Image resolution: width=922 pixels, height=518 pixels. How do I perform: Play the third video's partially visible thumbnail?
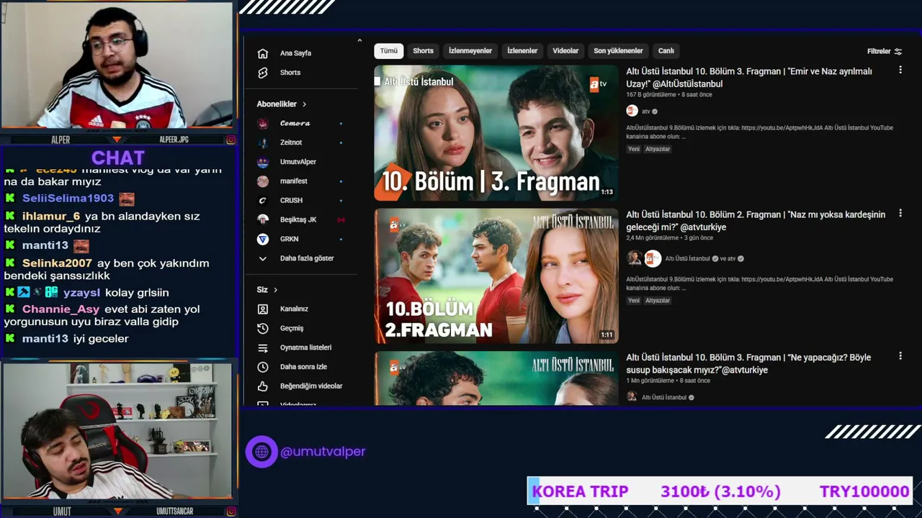pos(496,378)
